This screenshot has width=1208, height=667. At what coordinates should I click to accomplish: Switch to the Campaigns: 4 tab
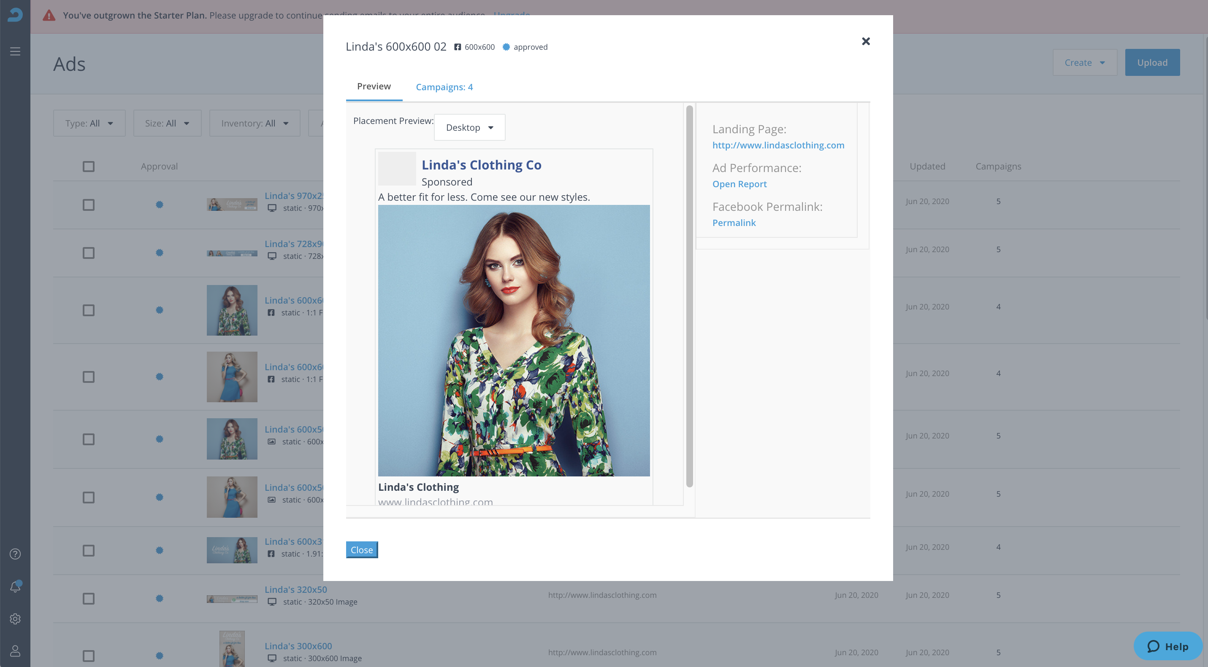(x=444, y=87)
